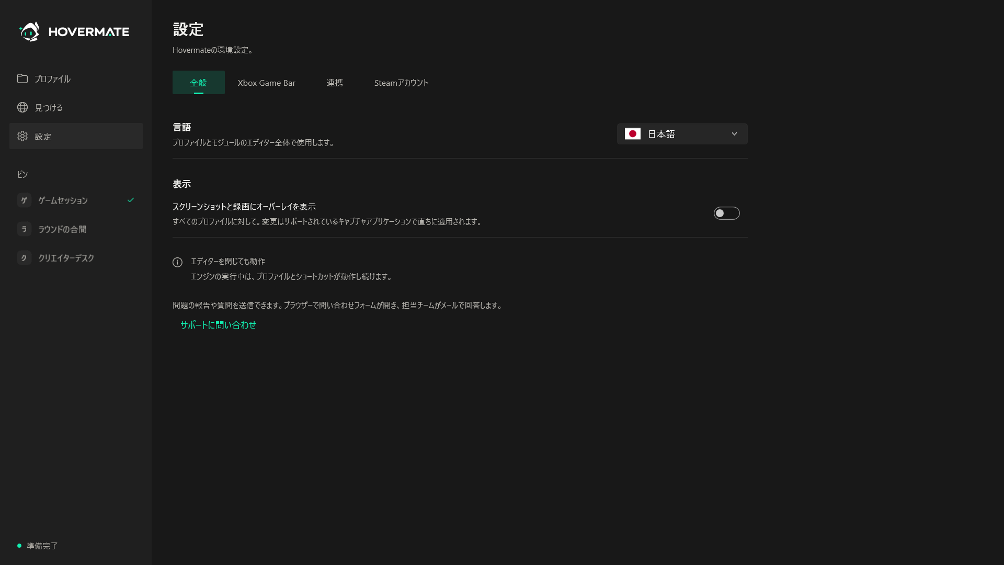
Task: Open the クリエイターデスク pinned profile
Action: (76, 258)
